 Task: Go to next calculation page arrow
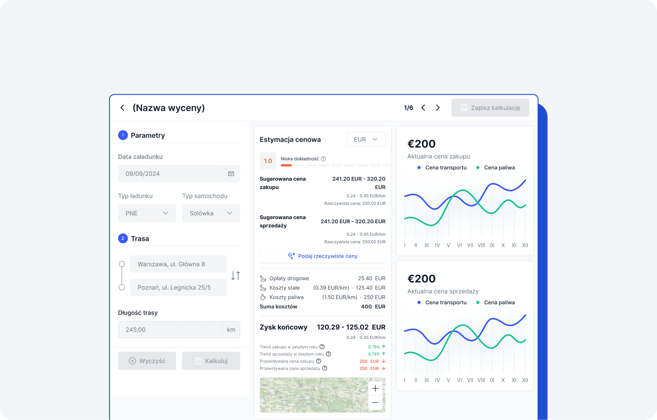pos(438,108)
